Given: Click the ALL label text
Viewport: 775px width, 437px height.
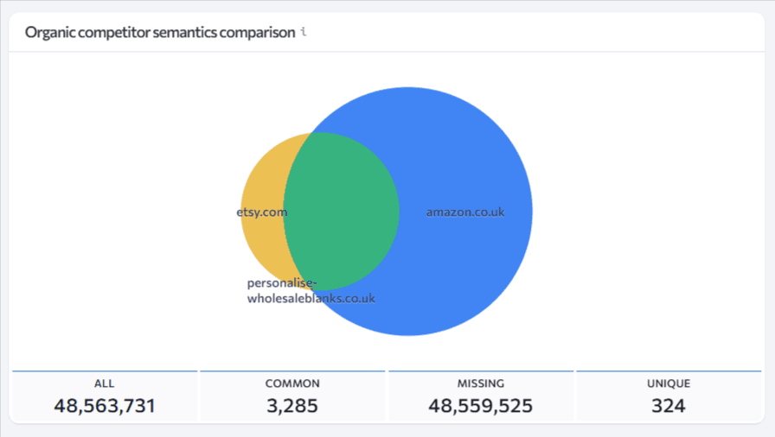Looking at the screenshot, I should pos(105,383).
